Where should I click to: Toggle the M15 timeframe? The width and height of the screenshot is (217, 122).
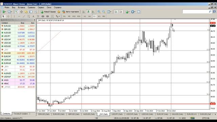pyautogui.click(x=74, y=16)
